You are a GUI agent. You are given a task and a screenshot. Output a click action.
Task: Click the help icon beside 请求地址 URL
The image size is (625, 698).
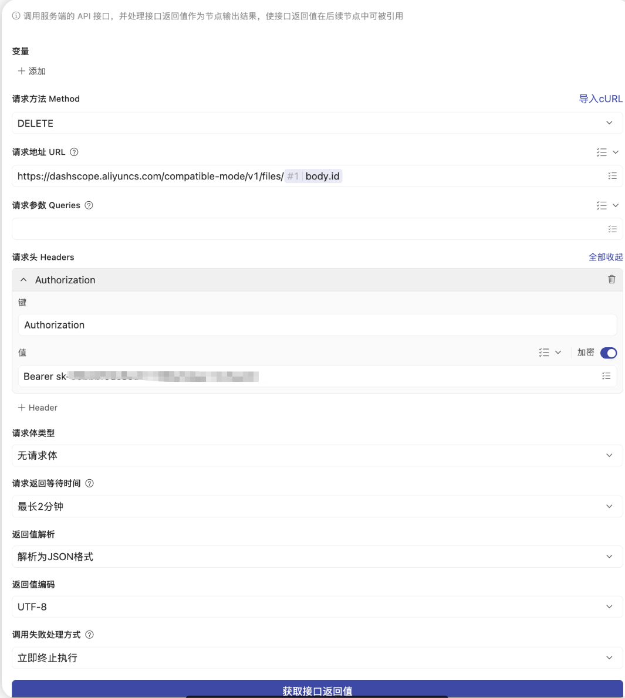(x=74, y=152)
